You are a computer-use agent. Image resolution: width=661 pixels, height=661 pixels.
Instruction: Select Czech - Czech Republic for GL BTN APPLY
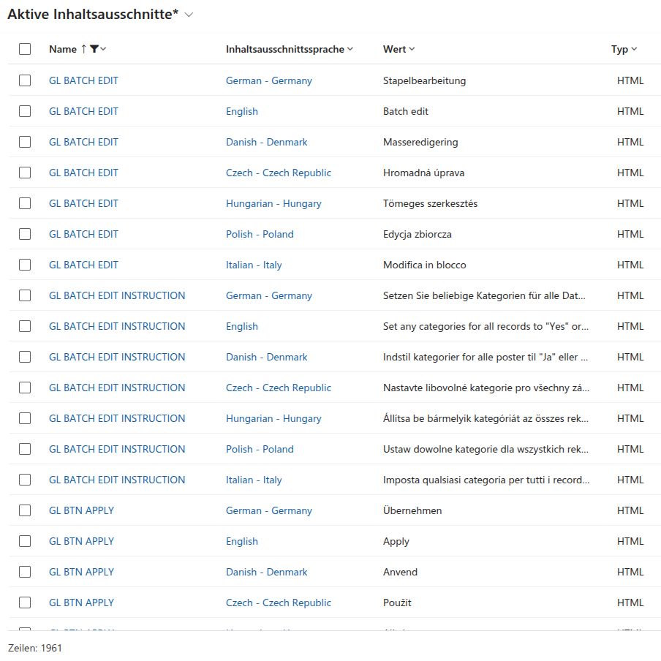pyautogui.click(x=279, y=603)
